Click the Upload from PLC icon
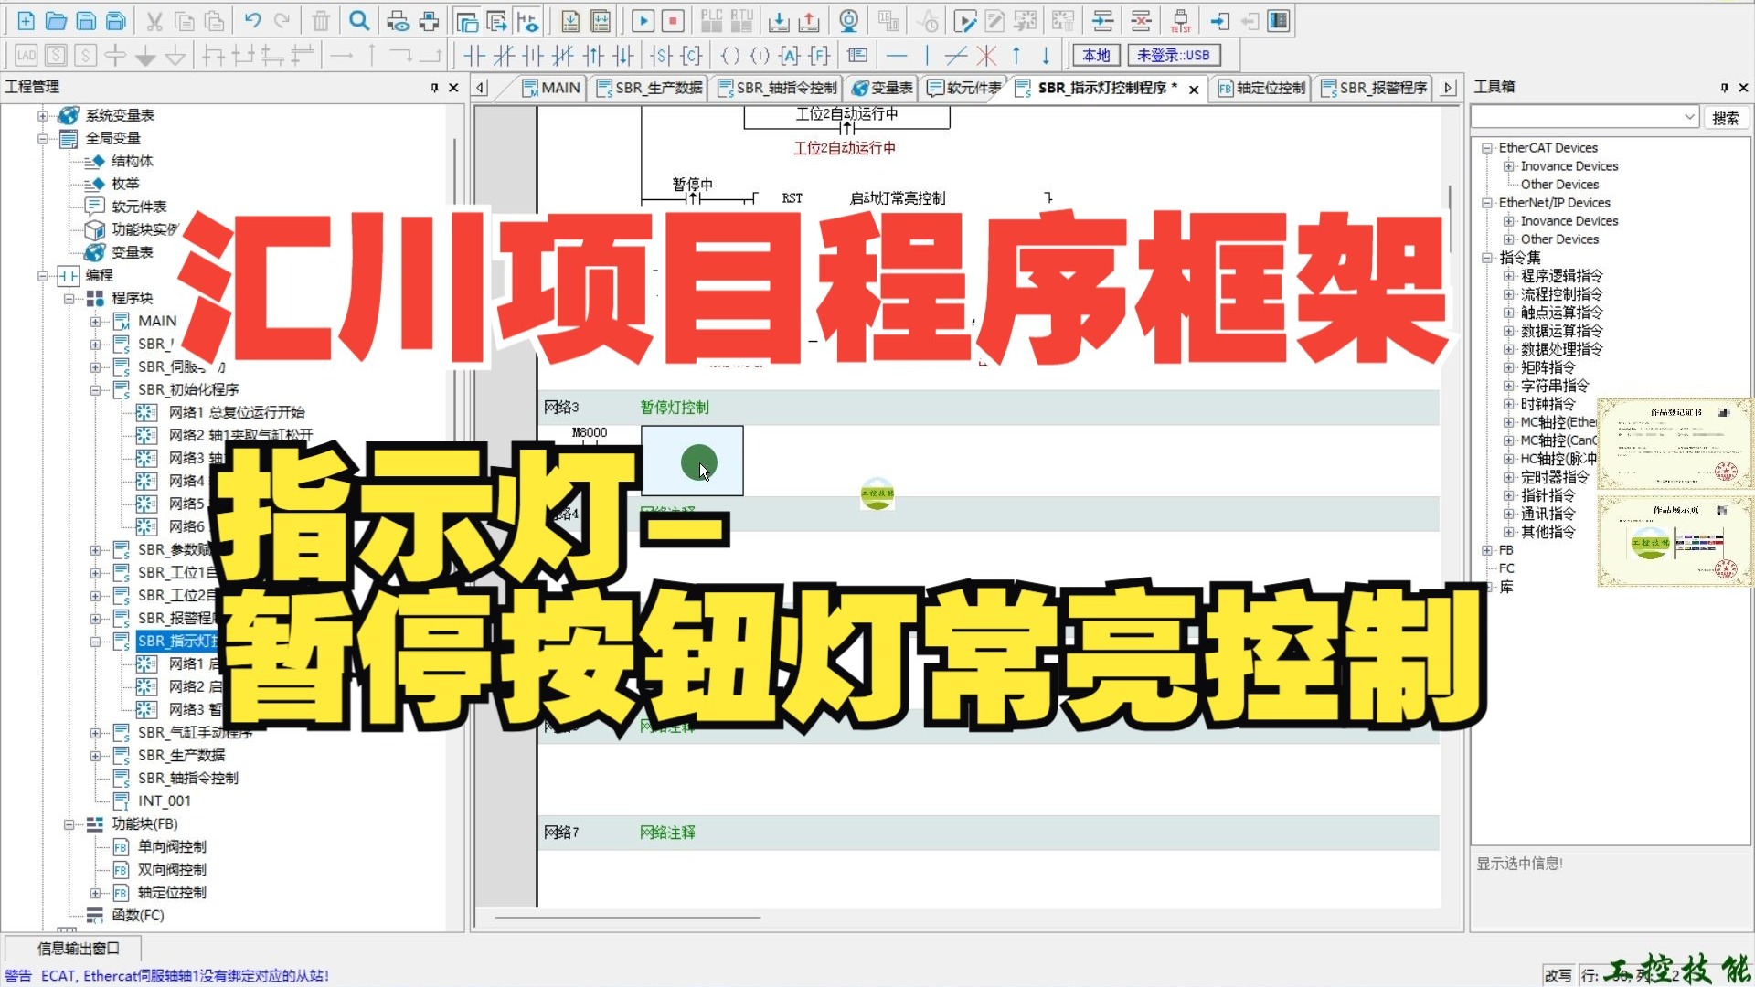1755x987 pixels. pyautogui.click(x=809, y=21)
